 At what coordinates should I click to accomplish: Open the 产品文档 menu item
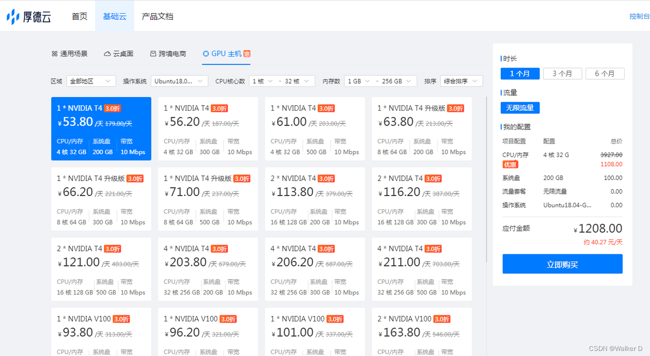click(157, 16)
